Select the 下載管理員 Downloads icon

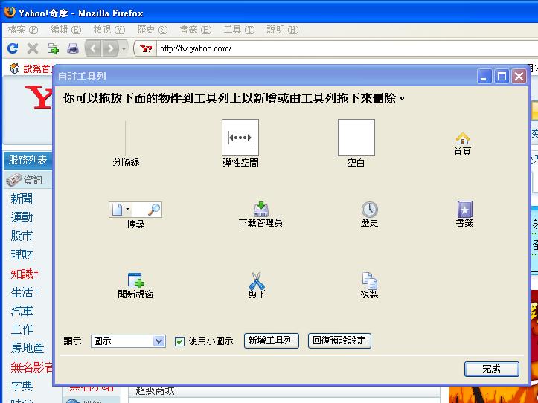pos(260,215)
